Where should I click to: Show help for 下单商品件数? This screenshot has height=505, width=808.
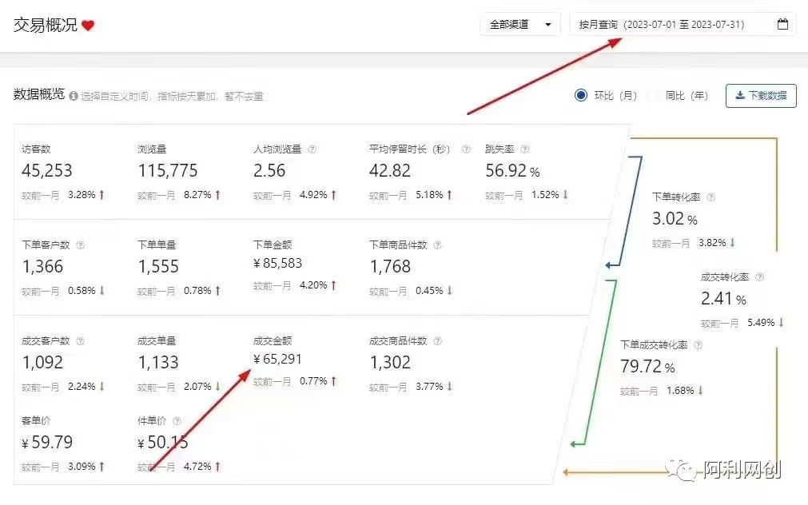[437, 245]
